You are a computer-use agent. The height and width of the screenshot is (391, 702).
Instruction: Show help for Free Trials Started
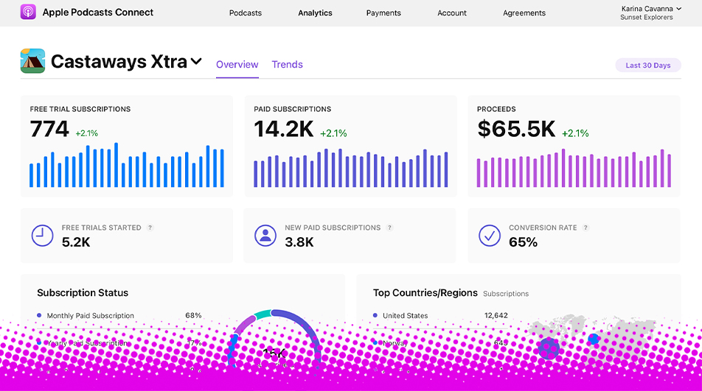pyautogui.click(x=150, y=228)
